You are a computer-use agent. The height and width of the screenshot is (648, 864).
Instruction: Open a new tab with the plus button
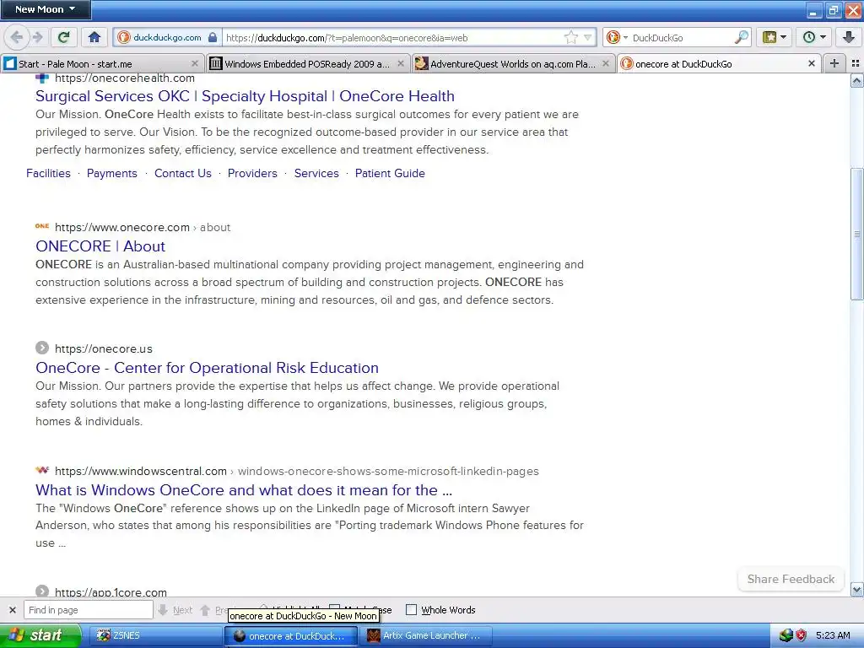click(834, 63)
